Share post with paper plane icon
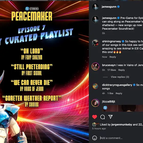 pyautogui.click(x=110, y=117)
